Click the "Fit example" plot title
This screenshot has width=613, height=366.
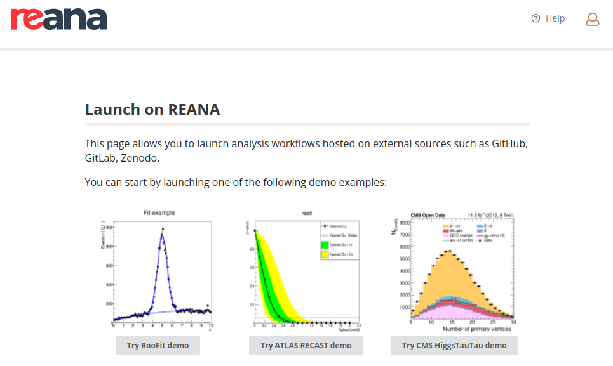click(159, 212)
